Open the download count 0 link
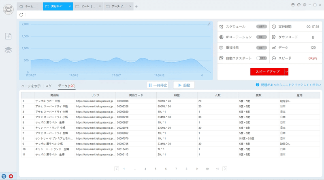Image resolution: width=324 pixels, height=180 pixels. (x=313, y=37)
